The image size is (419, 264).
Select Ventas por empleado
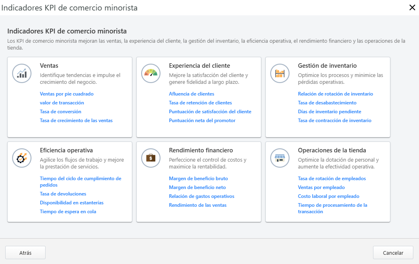pyautogui.click(x=321, y=187)
